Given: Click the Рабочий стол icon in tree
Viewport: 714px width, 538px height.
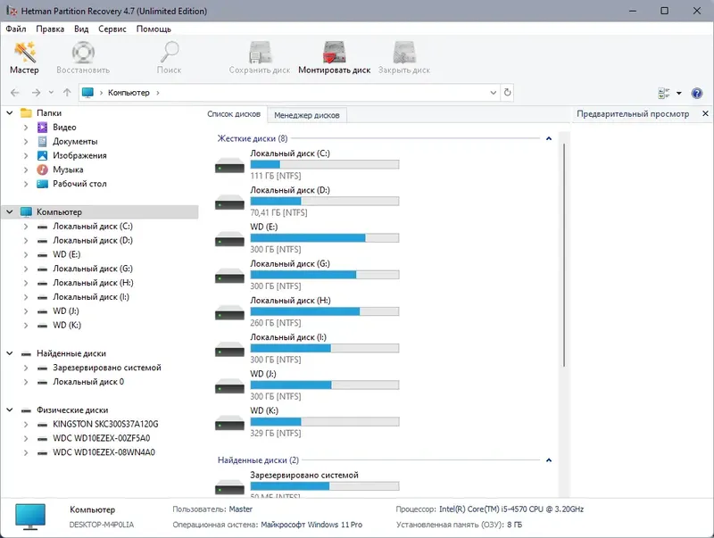Looking at the screenshot, I should [x=42, y=184].
